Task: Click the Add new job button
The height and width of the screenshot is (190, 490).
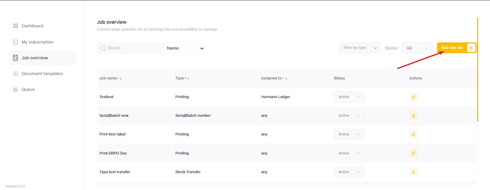Action: pyautogui.click(x=452, y=48)
